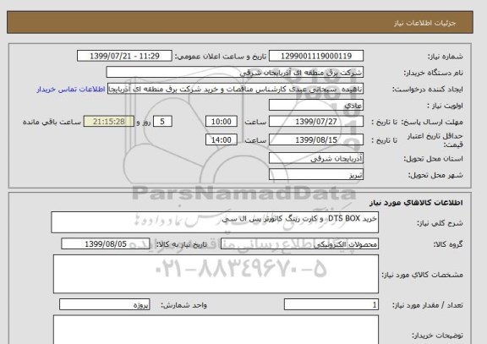The height and width of the screenshot is (344, 487).
Task: Click the header title جزئیات اطلاعات نیاز
Action: pyautogui.click(x=425, y=24)
